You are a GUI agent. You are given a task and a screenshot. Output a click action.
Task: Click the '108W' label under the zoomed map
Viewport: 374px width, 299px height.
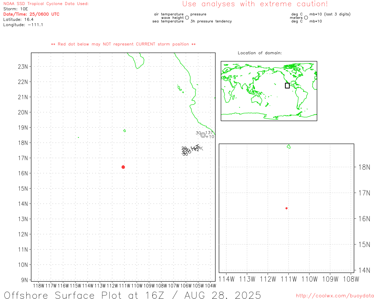351,279
